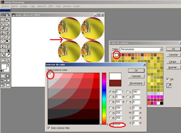The width and height of the screenshot is (181, 133).
Task: Select the Magic Wand tool
Action: point(8,24)
